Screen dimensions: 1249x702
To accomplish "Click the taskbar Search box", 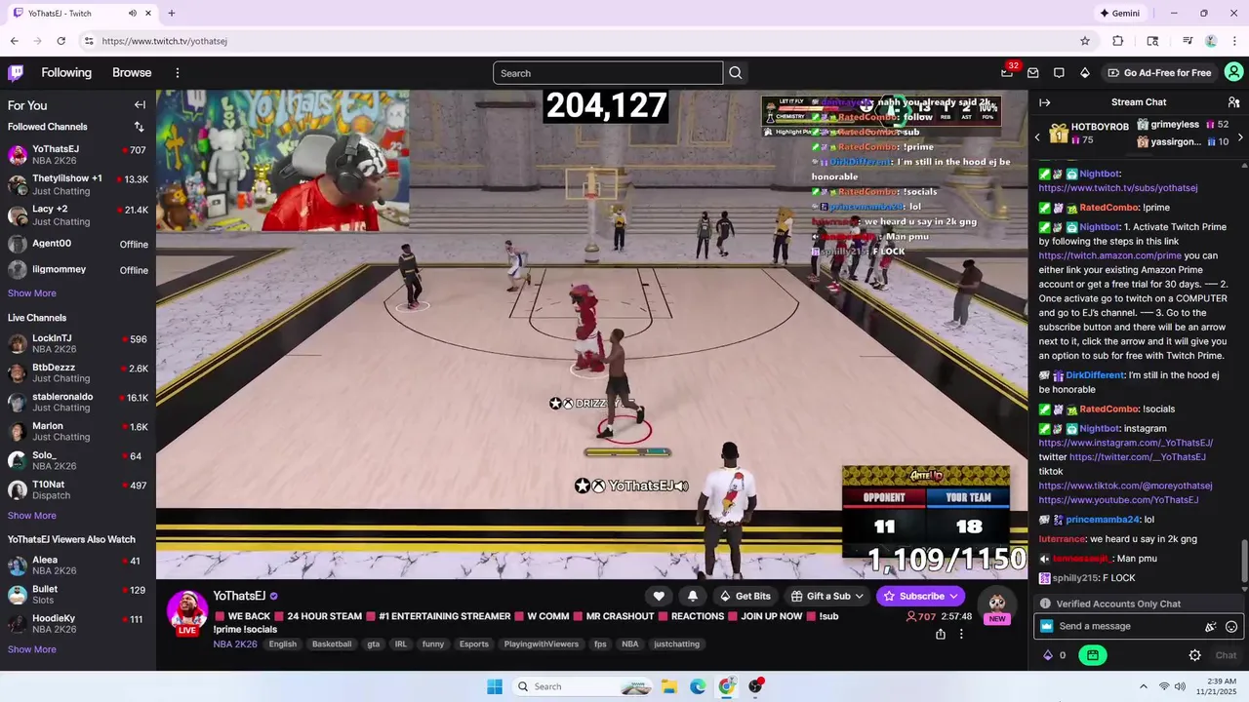I will (x=582, y=686).
